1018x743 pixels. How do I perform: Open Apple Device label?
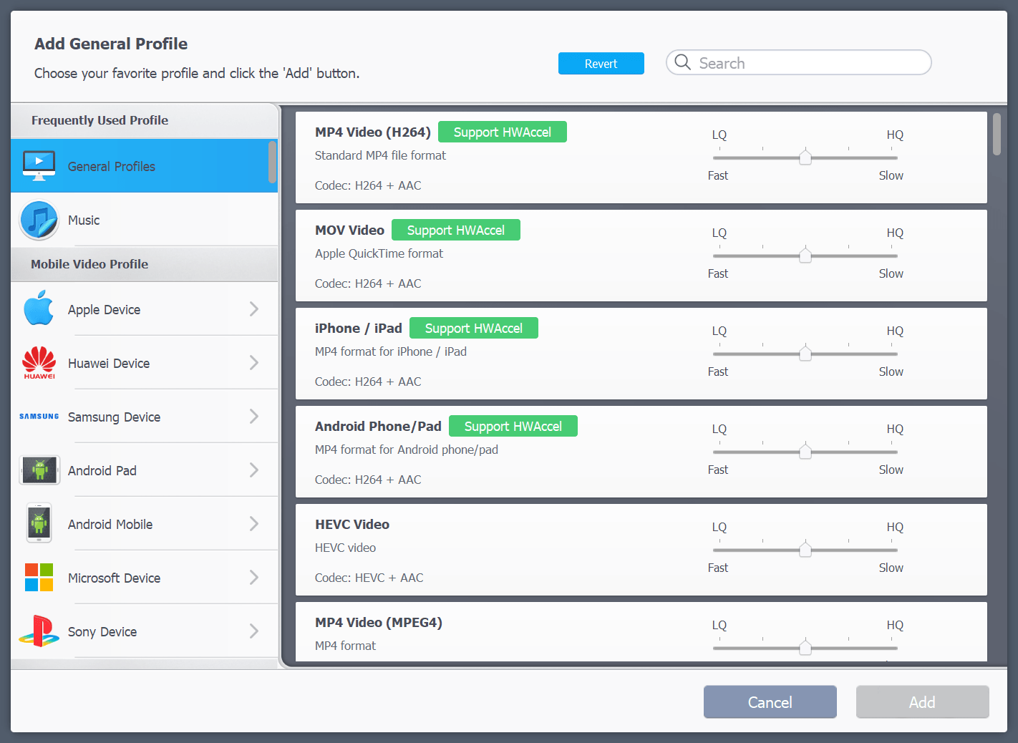point(104,309)
